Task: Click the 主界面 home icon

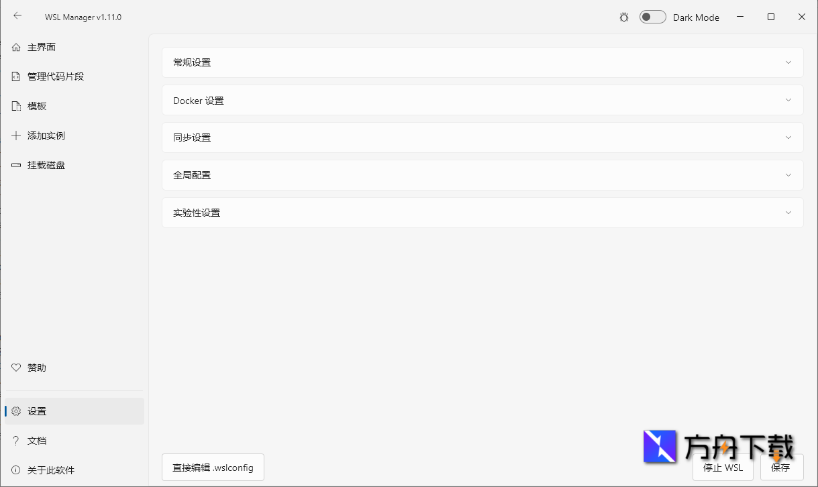Action: click(x=15, y=47)
